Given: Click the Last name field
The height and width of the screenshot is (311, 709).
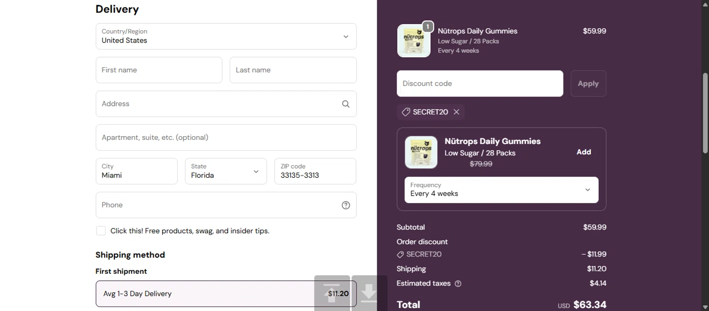Looking at the screenshot, I should pyautogui.click(x=293, y=70).
